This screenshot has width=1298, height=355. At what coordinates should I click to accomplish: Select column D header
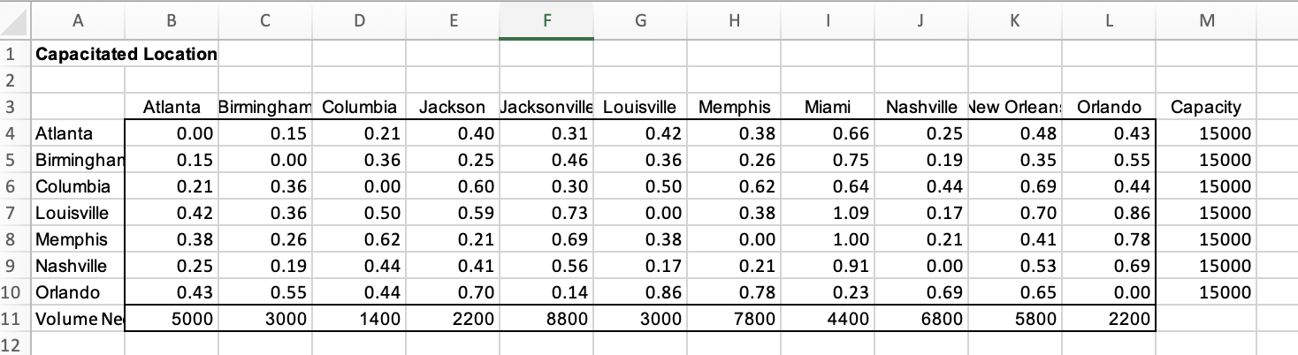[x=358, y=19]
